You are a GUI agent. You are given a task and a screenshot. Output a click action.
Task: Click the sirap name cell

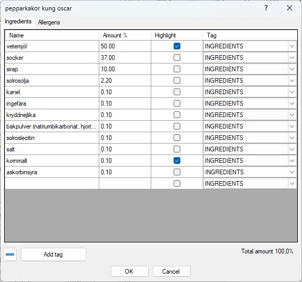[52, 69]
